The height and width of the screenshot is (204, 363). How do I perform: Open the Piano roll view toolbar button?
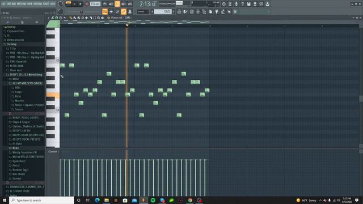[x=185, y=11]
